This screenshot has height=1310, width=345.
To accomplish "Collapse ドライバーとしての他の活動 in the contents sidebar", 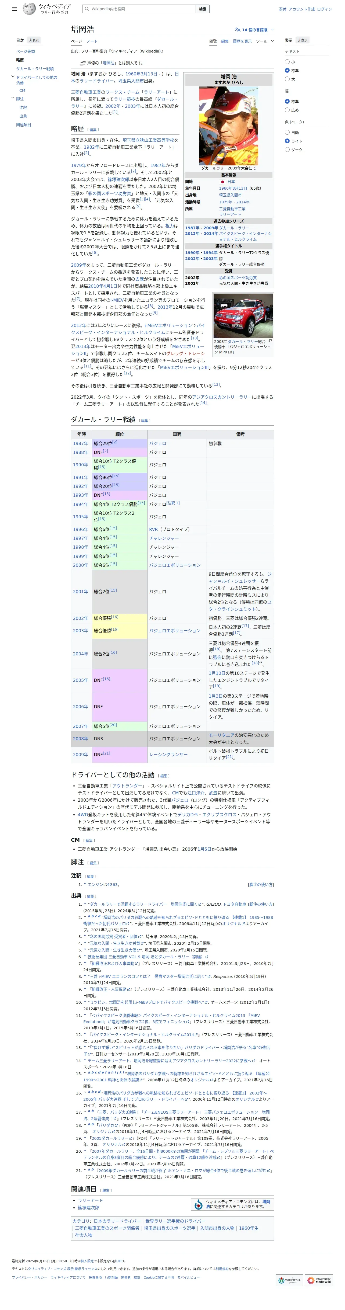I will pos(13,77).
